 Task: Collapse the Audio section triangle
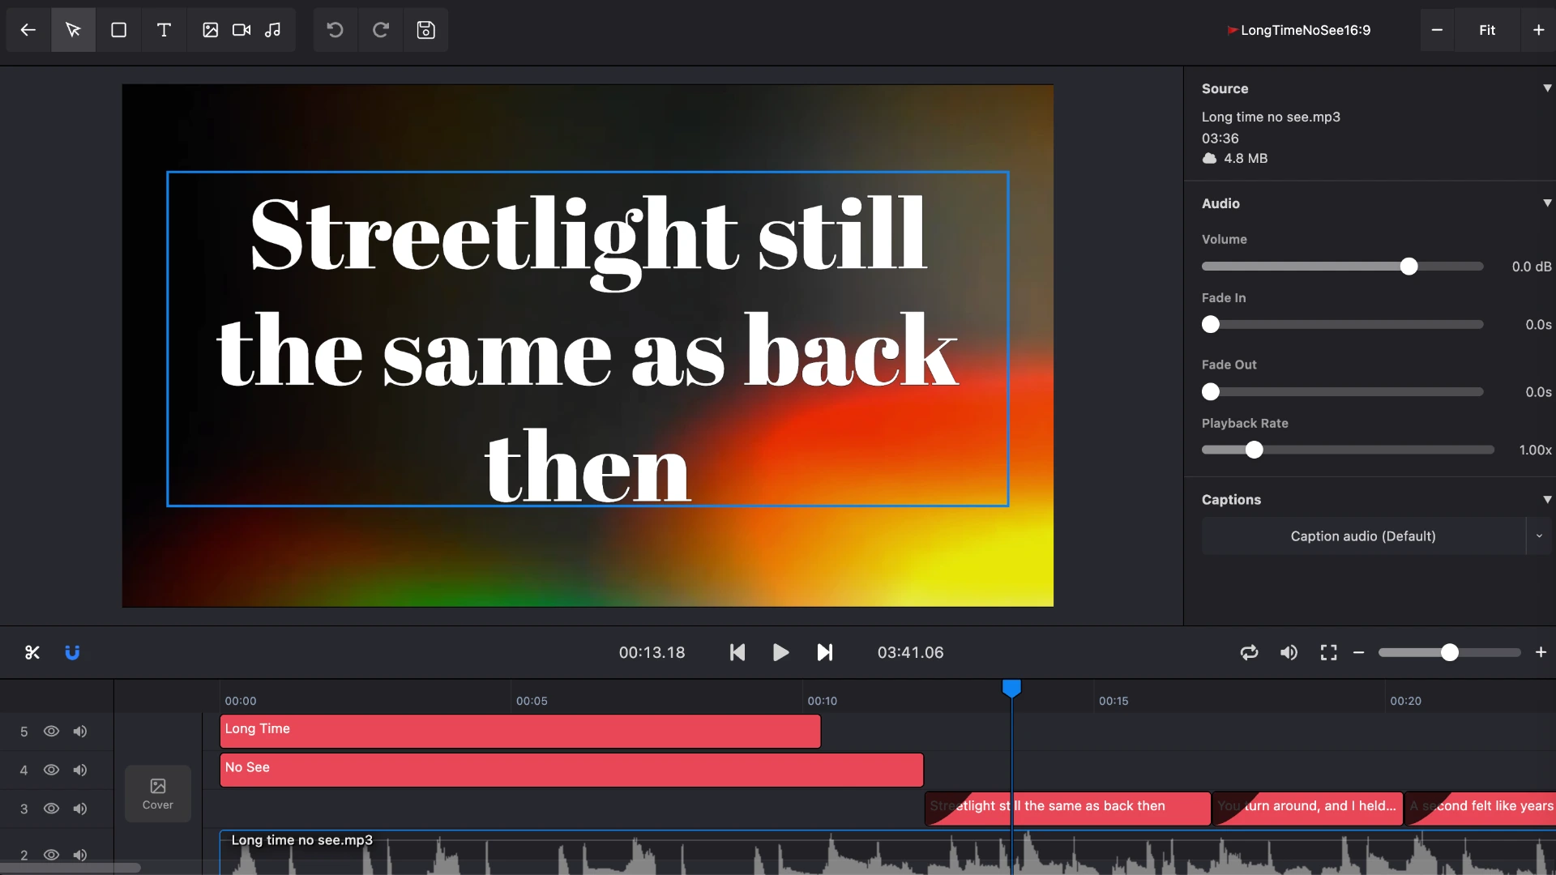[x=1546, y=203]
